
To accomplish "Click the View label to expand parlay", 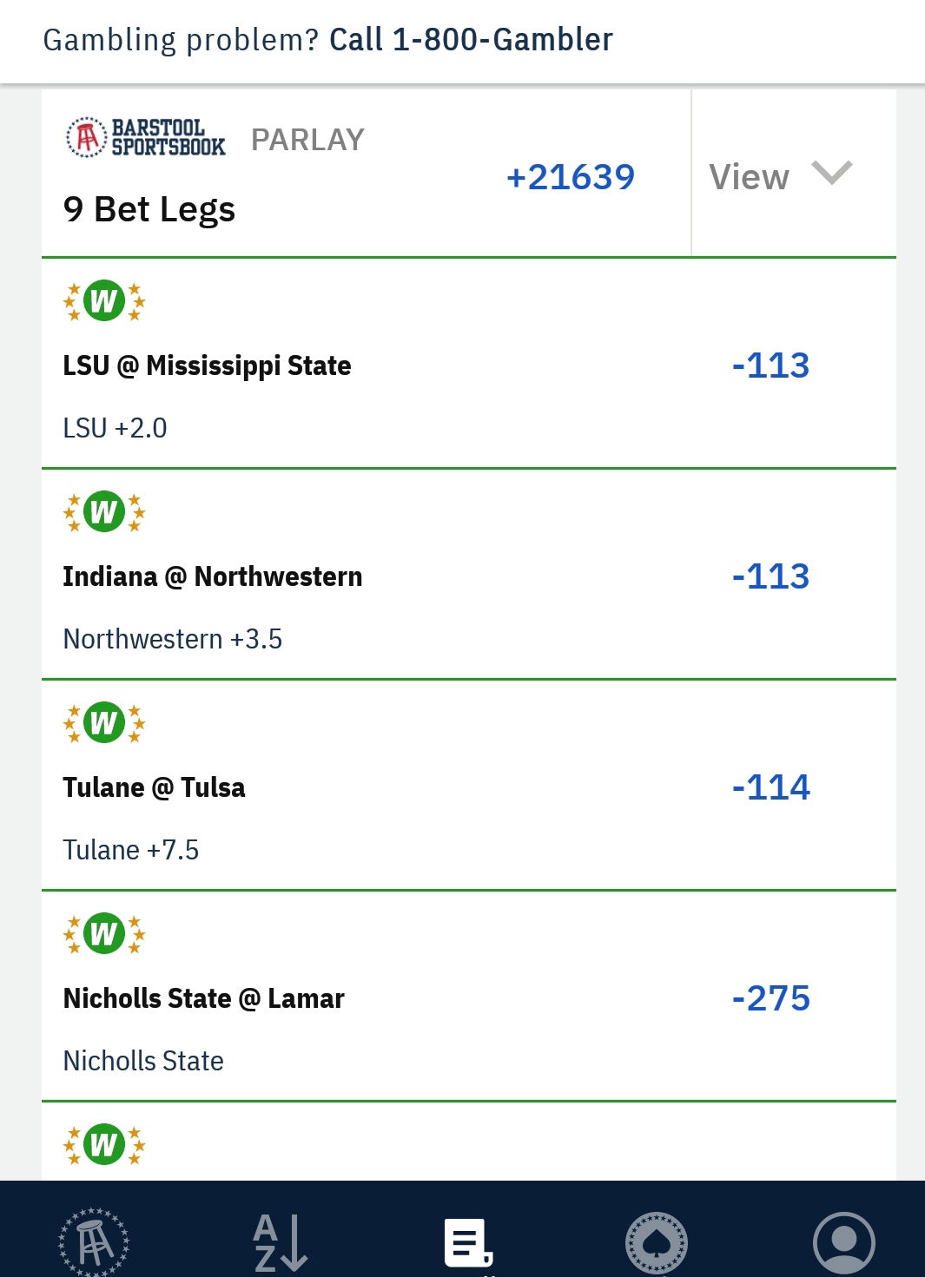I will click(749, 177).
